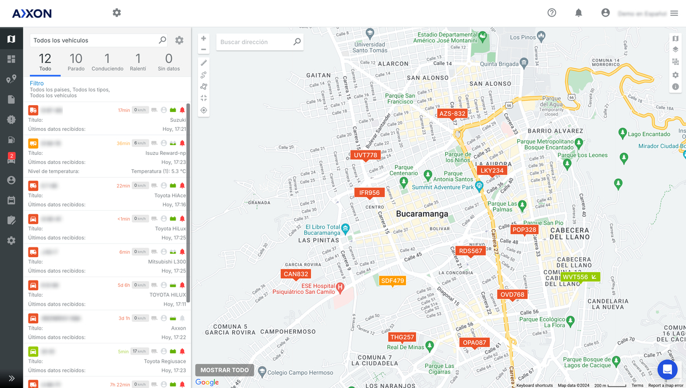
Task: Click the truck icon of the Suzuki vehicle
Action: click(33, 110)
